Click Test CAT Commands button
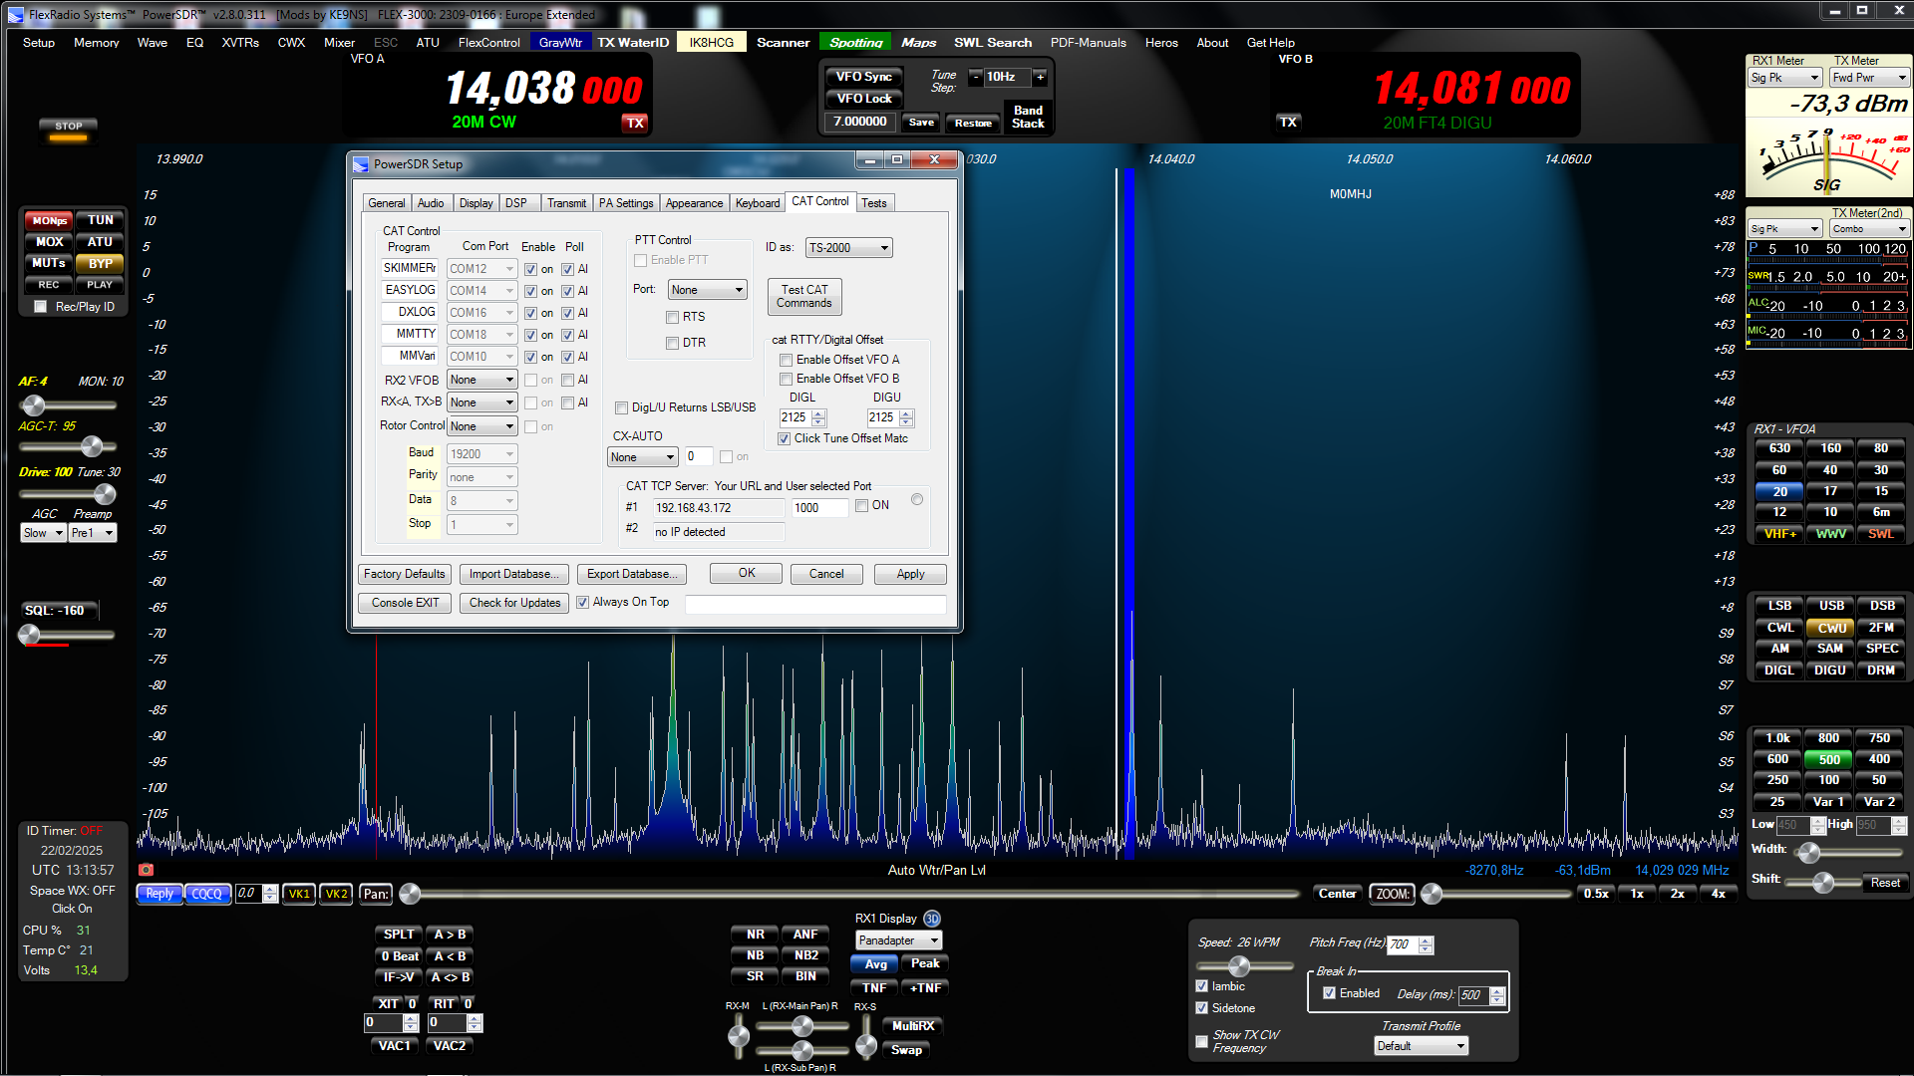Viewport: 1914px width, 1076px height. point(804,296)
